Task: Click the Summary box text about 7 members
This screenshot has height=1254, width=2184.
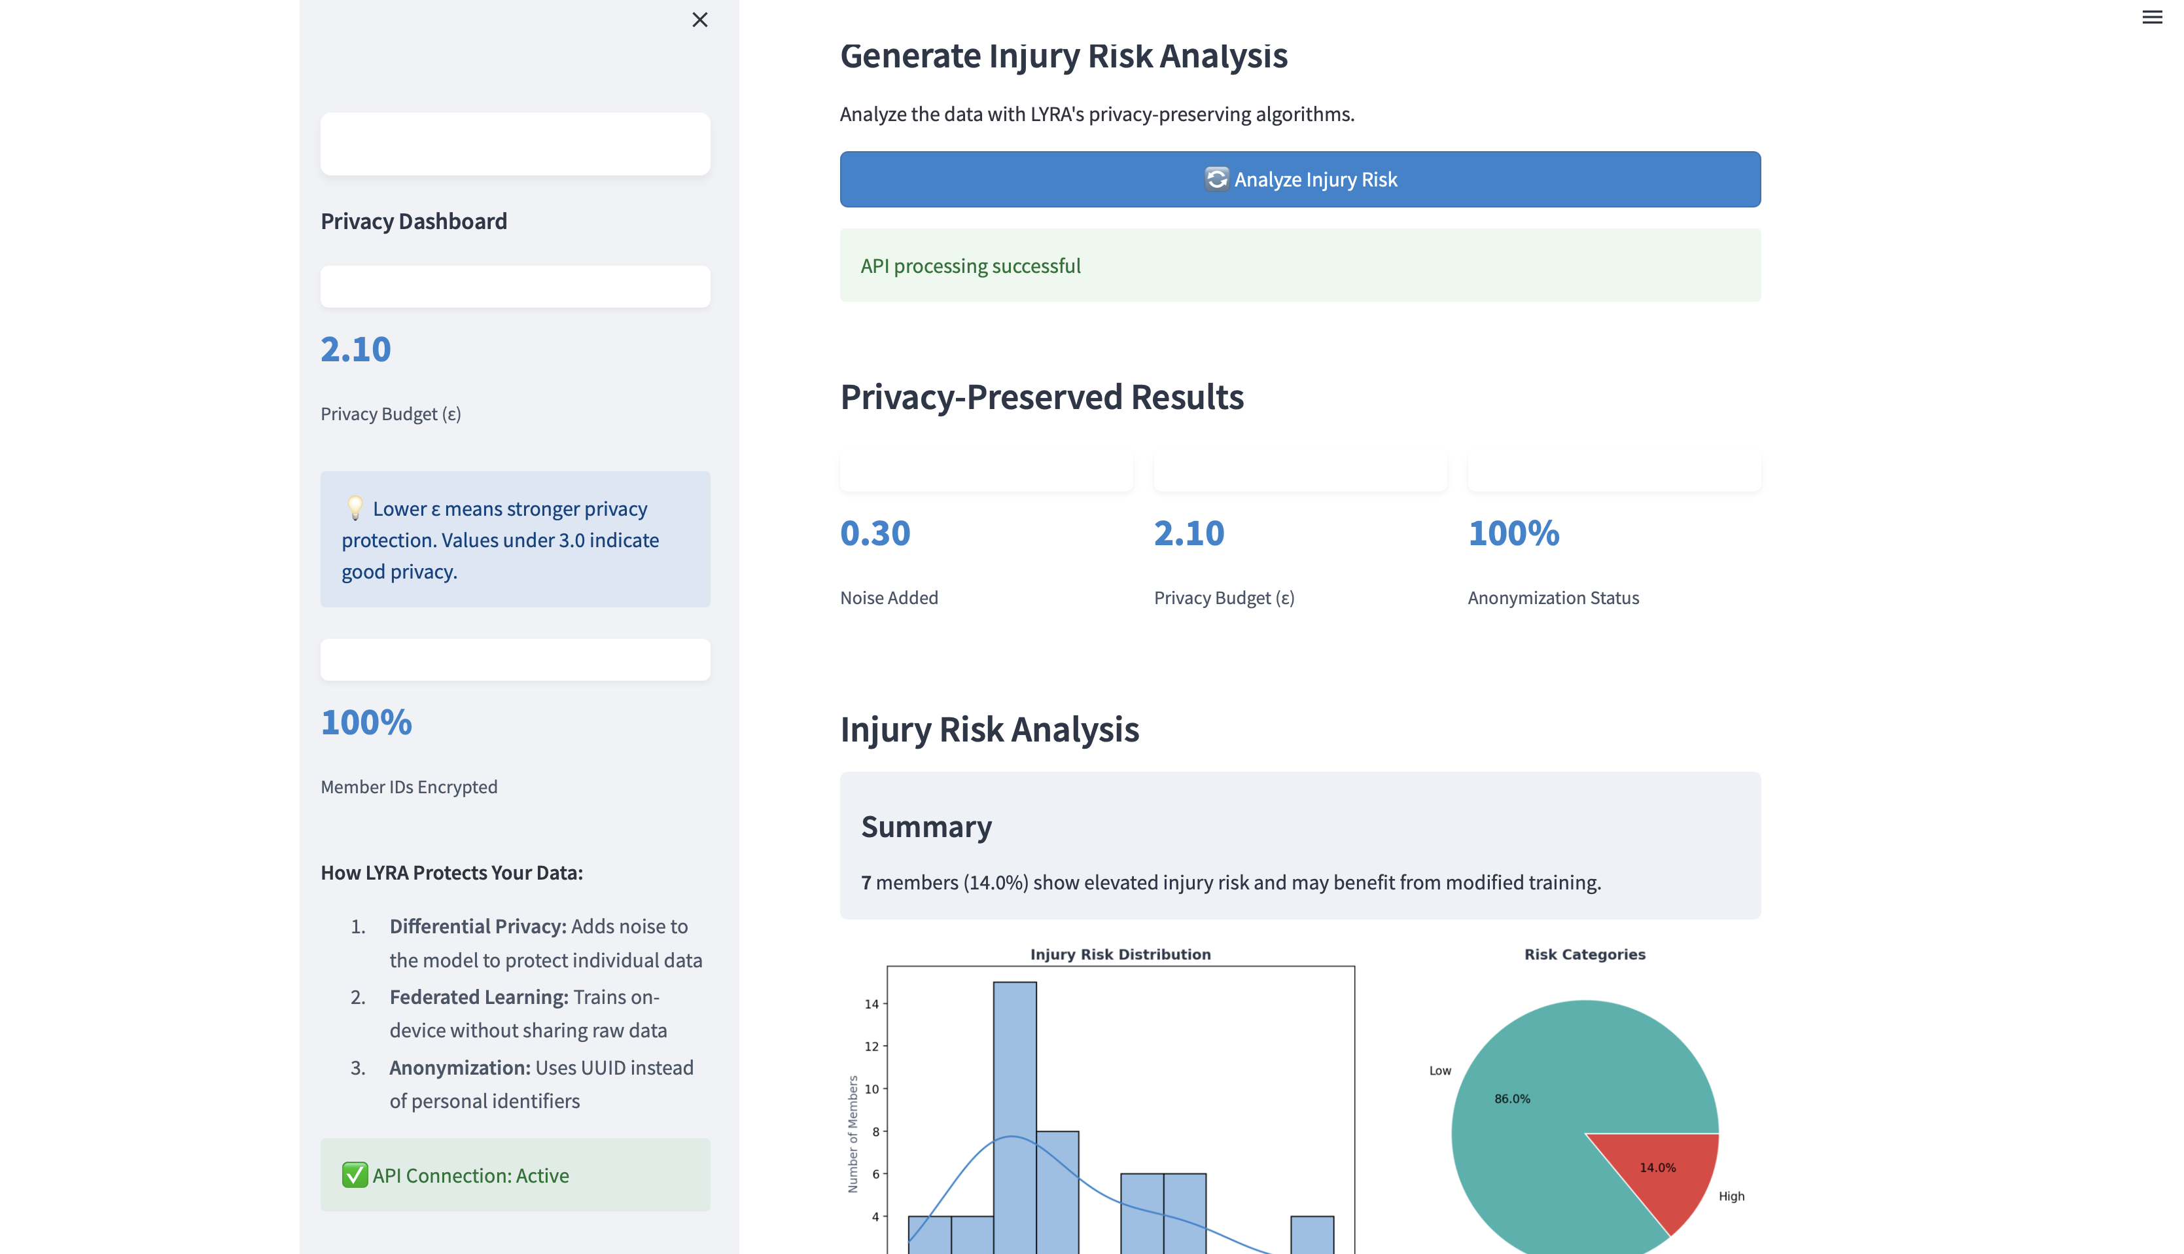Action: (1230, 882)
